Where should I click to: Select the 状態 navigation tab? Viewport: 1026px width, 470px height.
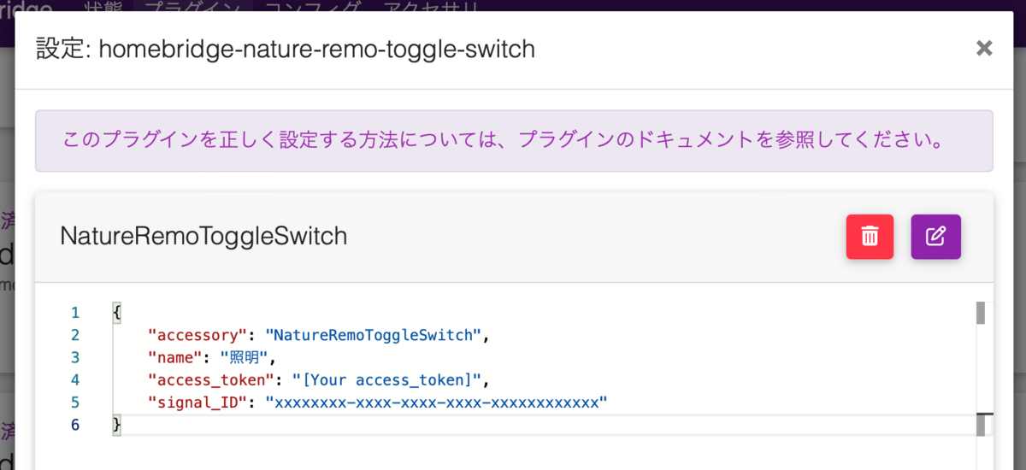[x=109, y=8]
